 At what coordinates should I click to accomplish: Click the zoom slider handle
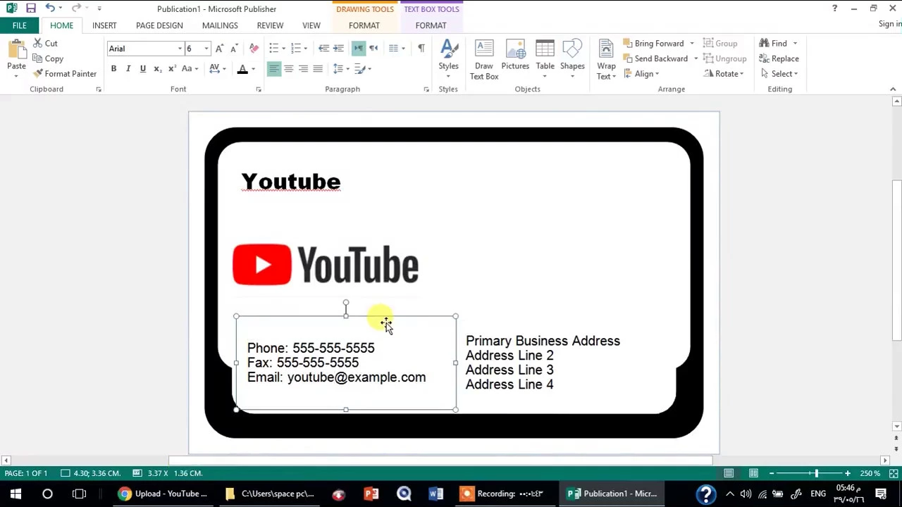tap(816, 473)
